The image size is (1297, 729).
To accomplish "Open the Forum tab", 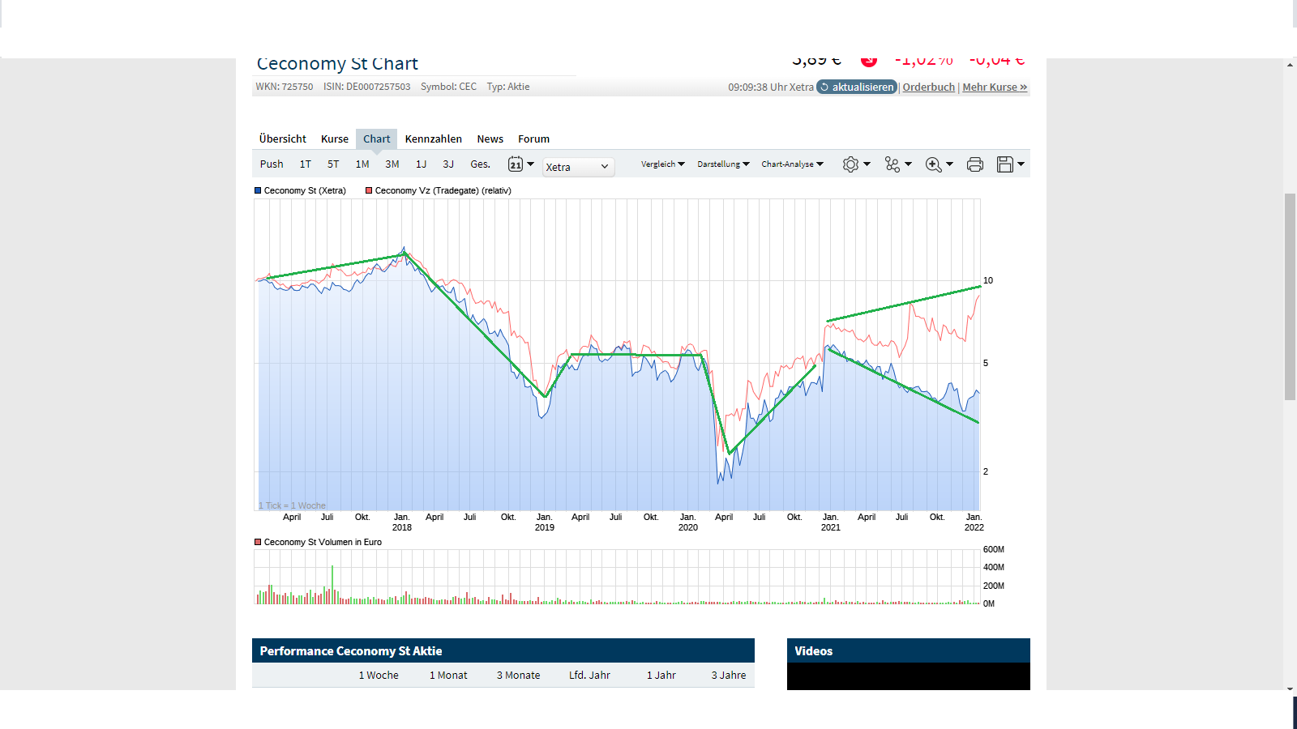I will (x=534, y=139).
